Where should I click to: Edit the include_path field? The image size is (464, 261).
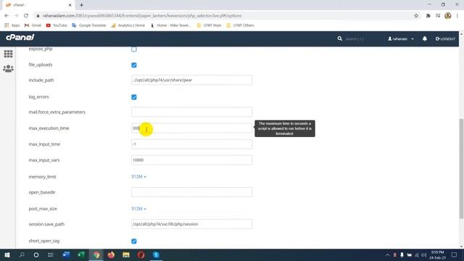(191, 80)
